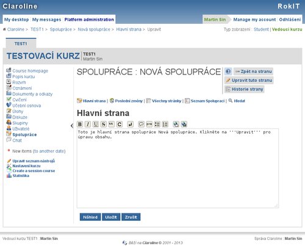Insert quotation marks button in toolbar
Viewport: 305px width, 246px height.
coord(112,124)
